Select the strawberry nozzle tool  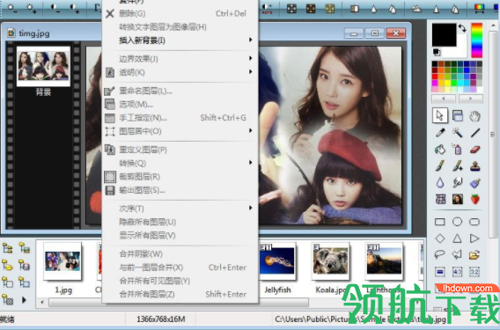[x=475, y=199]
